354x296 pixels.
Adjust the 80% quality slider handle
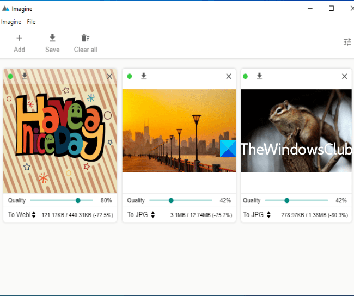pos(78,200)
